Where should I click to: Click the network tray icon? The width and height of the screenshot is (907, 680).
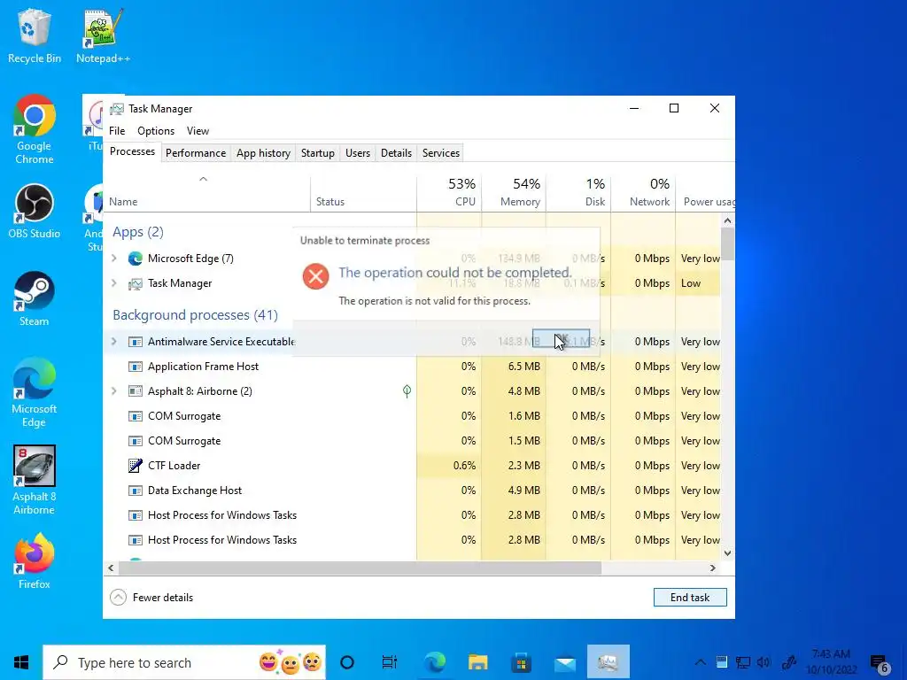coord(743,662)
